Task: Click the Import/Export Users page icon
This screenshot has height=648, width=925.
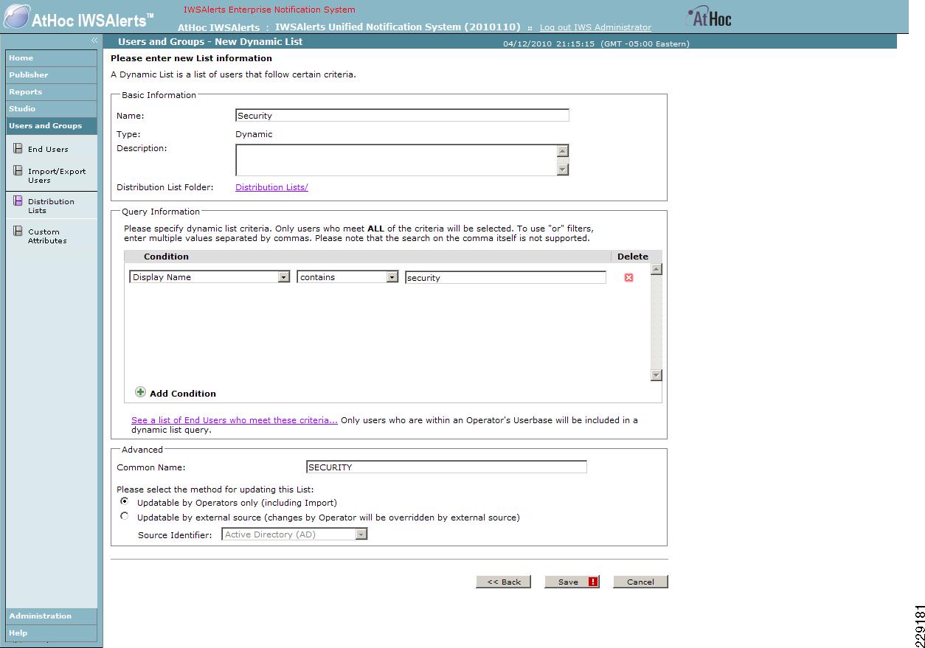Action: [18, 171]
